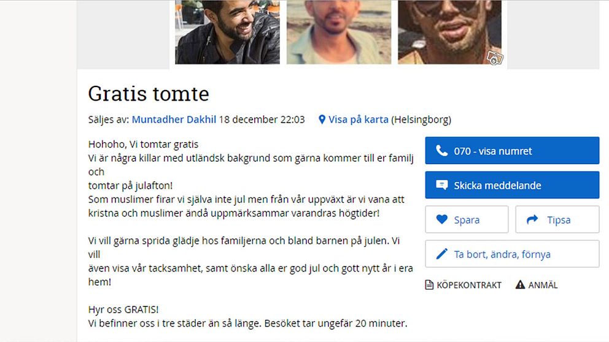Click the camera icon on the photo

coord(495,58)
